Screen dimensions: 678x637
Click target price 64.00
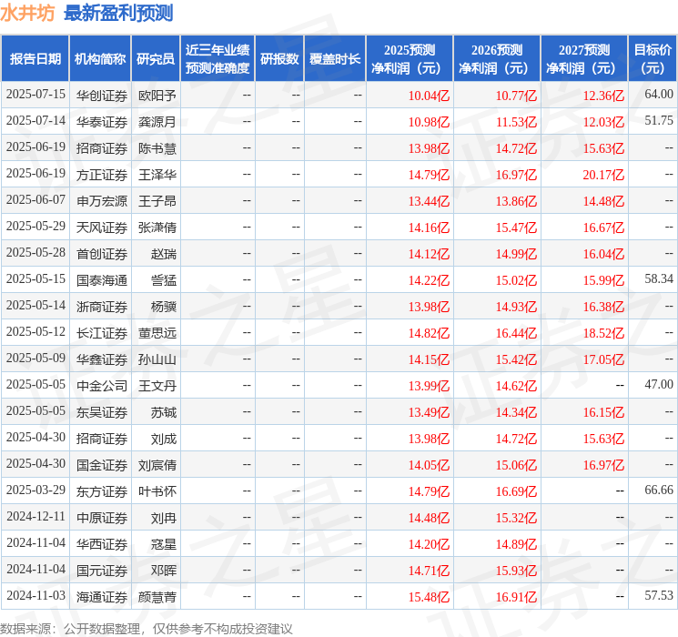point(659,94)
